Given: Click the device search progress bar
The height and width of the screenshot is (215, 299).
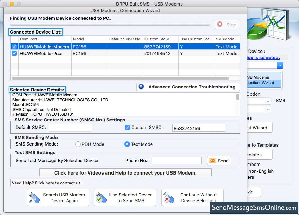Looking at the screenshot, I should tap(110, 24).
